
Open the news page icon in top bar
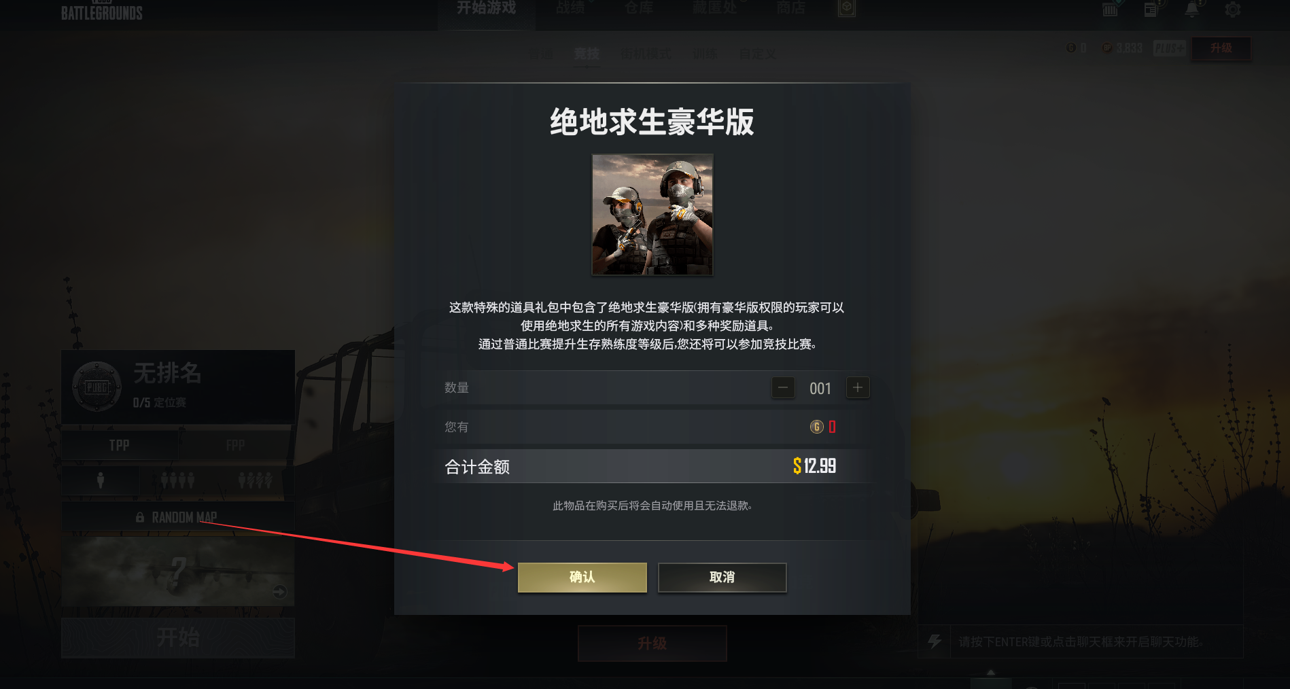pyautogui.click(x=1151, y=10)
